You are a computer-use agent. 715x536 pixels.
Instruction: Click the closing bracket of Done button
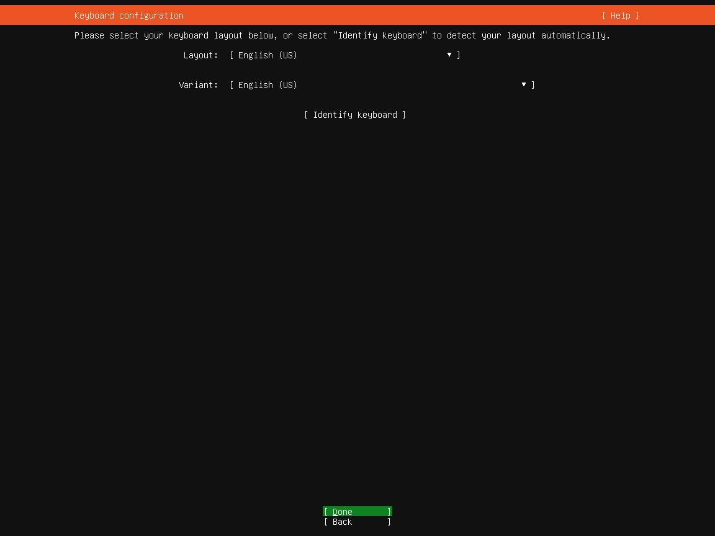[x=389, y=512]
